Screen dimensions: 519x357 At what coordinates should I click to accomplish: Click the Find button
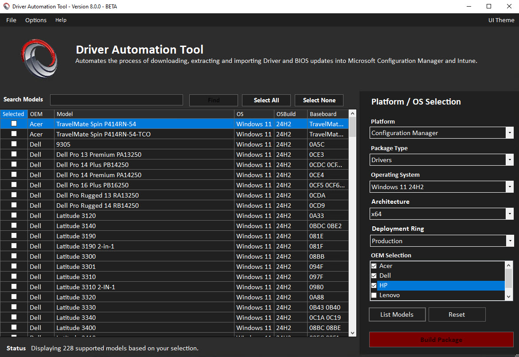pyautogui.click(x=213, y=100)
